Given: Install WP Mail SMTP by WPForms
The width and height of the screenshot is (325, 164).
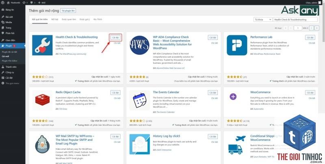Looking at the screenshot, I should 115,136.
